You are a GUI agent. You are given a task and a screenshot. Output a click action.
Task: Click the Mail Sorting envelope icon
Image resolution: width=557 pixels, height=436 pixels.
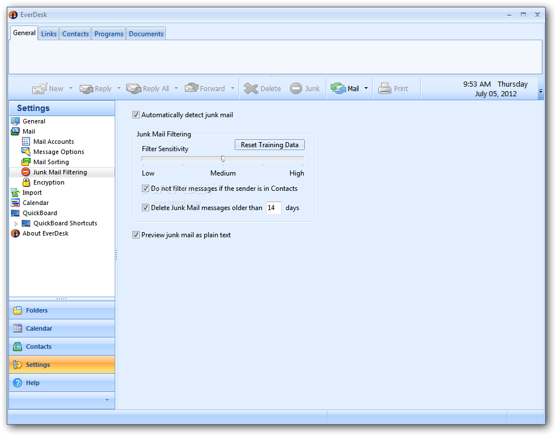(x=26, y=162)
